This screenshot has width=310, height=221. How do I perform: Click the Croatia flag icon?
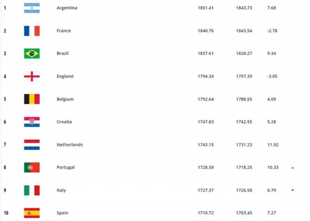(32, 122)
